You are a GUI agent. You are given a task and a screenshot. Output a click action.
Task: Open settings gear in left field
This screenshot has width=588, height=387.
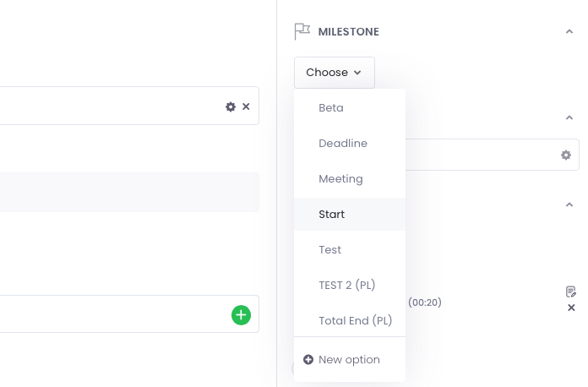tap(231, 106)
